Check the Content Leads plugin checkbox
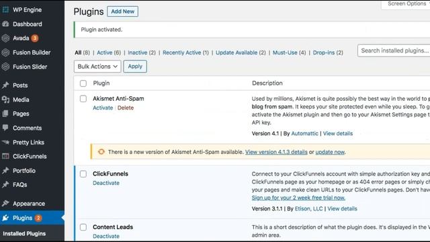The height and width of the screenshot is (242, 430). click(x=83, y=227)
